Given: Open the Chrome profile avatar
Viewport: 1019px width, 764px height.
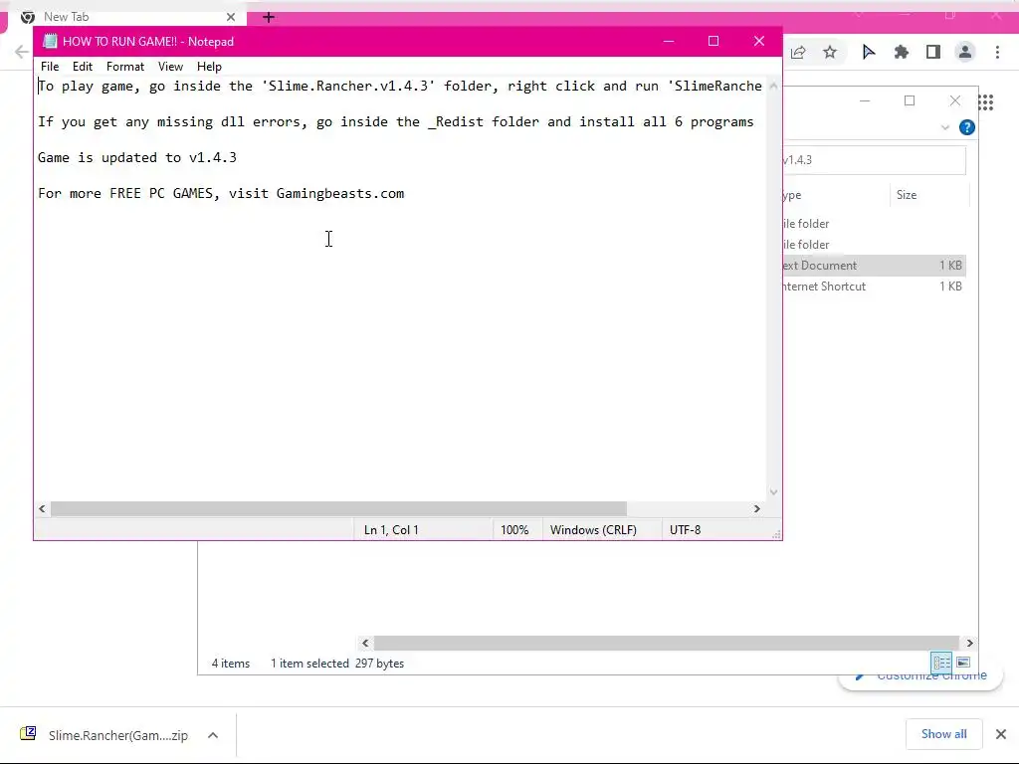Looking at the screenshot, I should [x=965, y=52].
